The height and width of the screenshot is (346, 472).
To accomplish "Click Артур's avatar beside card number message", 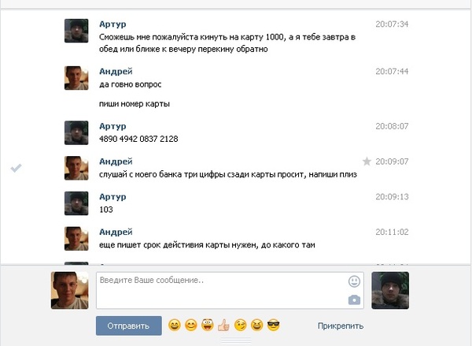I will point(76,132).
